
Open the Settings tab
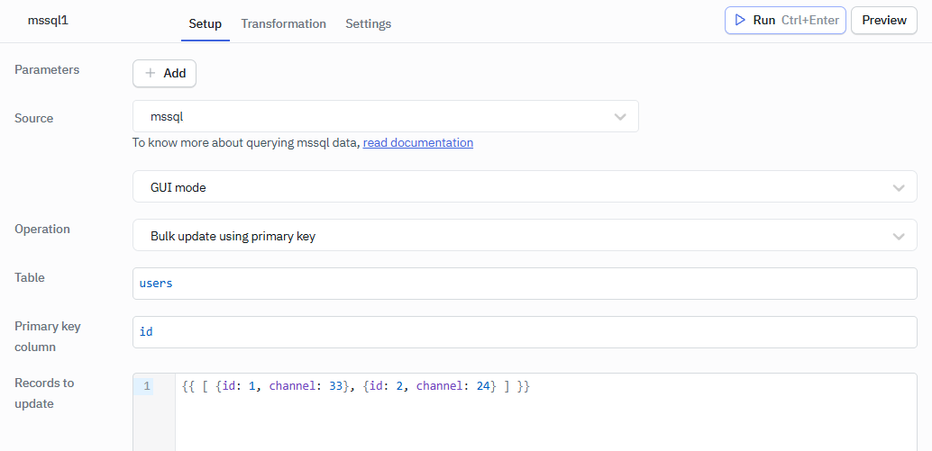click(x=368, y=23)
